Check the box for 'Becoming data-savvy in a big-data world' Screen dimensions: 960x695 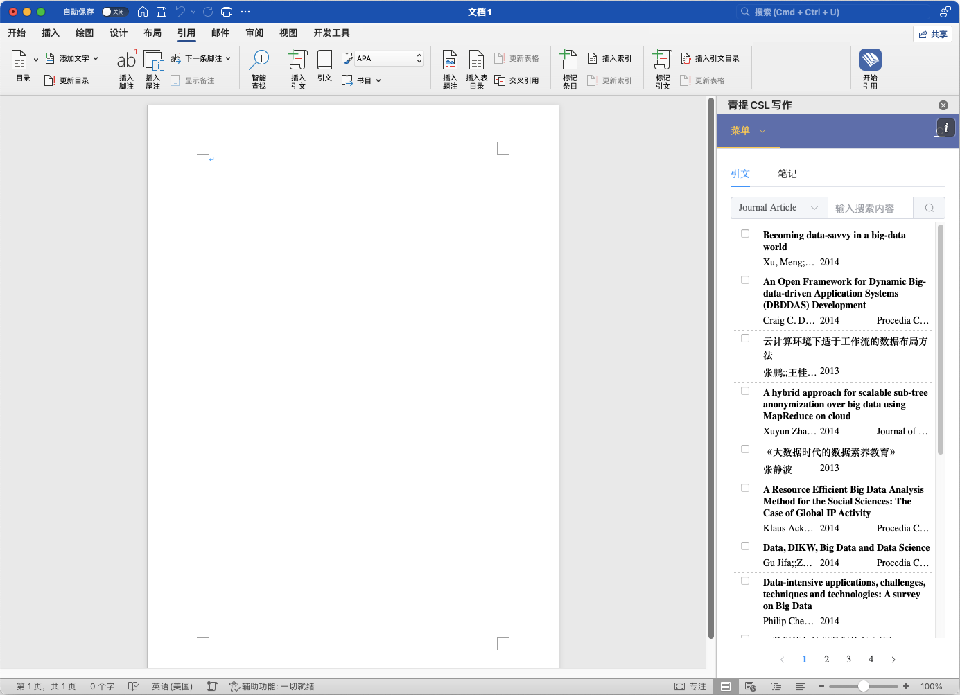pos(745,234)
